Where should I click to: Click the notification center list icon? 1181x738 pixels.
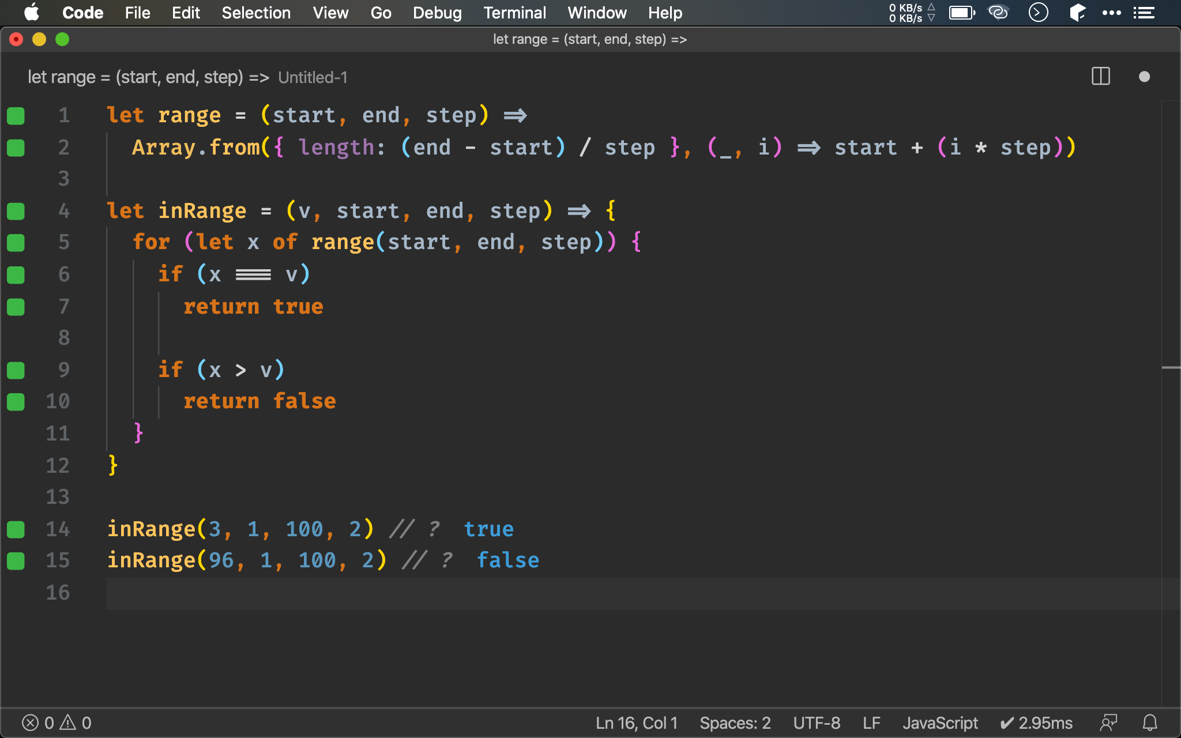point(1144,12)
